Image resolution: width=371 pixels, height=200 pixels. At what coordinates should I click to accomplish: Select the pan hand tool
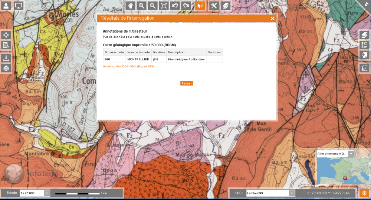point(130,6)
